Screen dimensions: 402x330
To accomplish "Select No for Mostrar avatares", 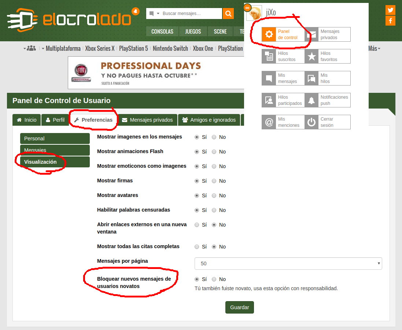I will point(214,196).
